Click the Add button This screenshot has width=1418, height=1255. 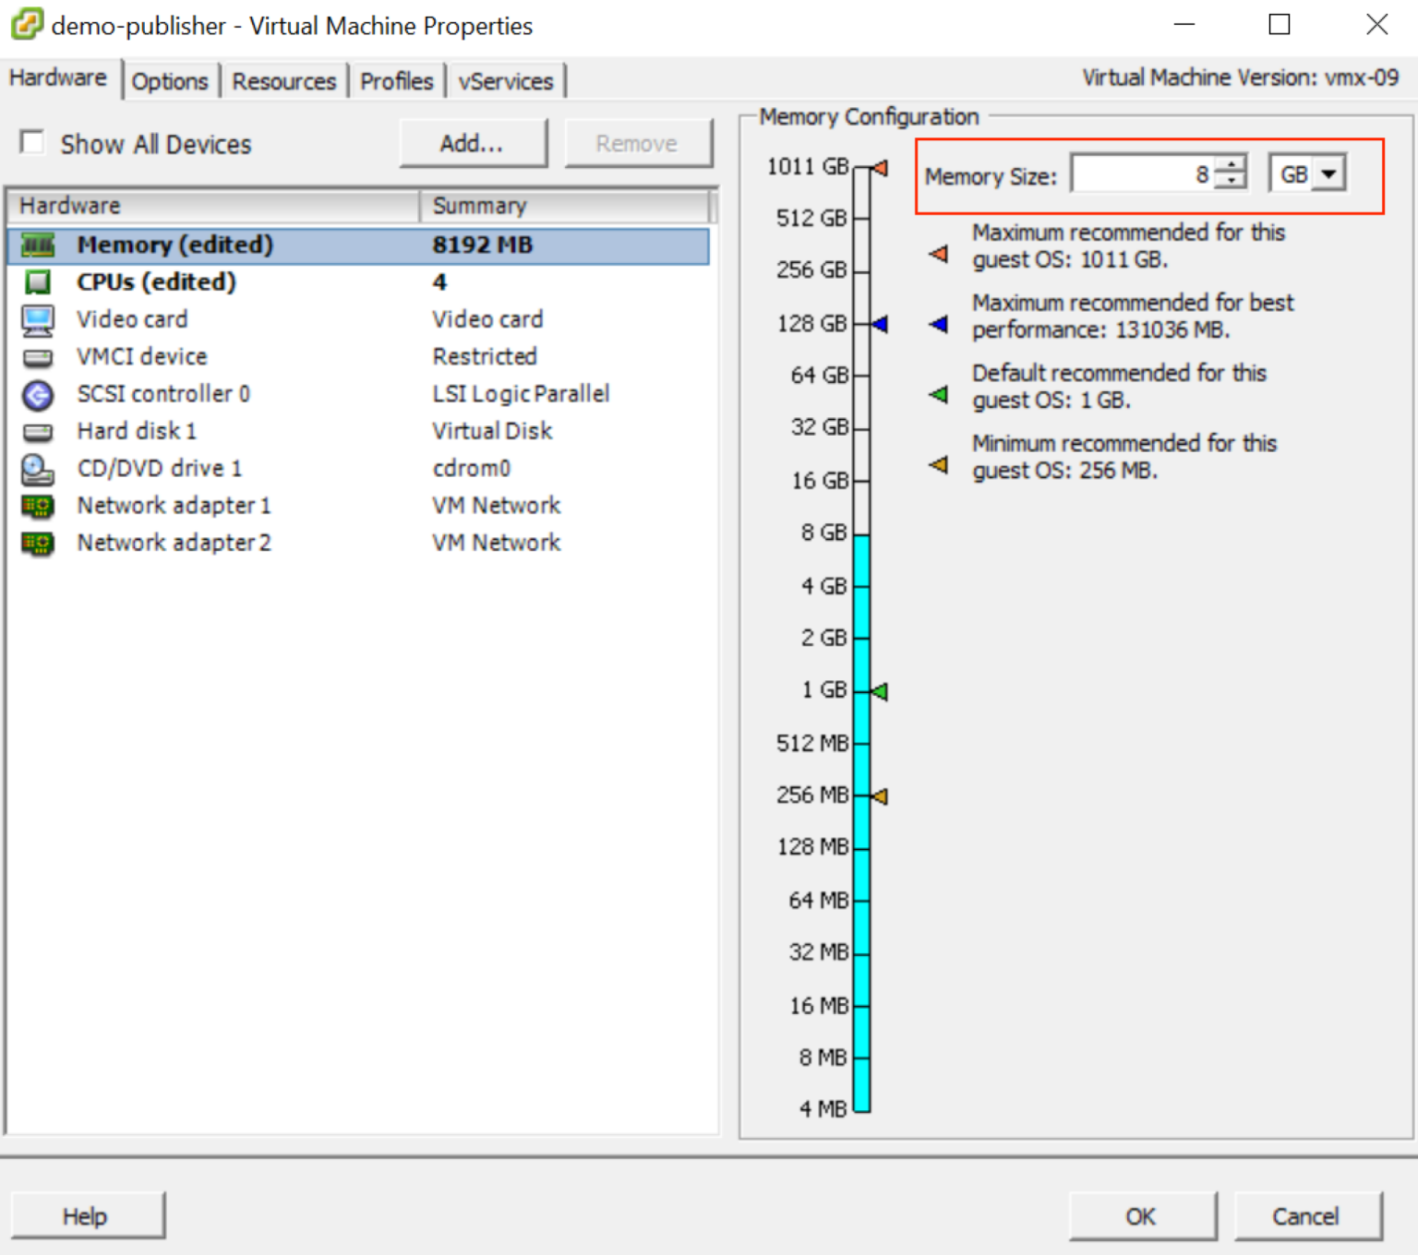(472, 143)
